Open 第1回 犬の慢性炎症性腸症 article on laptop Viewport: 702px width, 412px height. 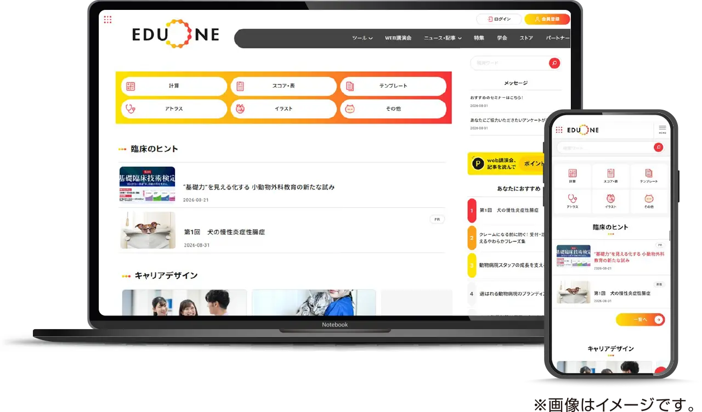(224, 232)
